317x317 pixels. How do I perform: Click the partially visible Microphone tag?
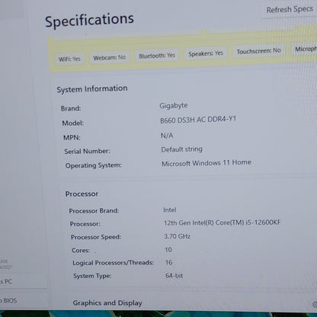305,49
